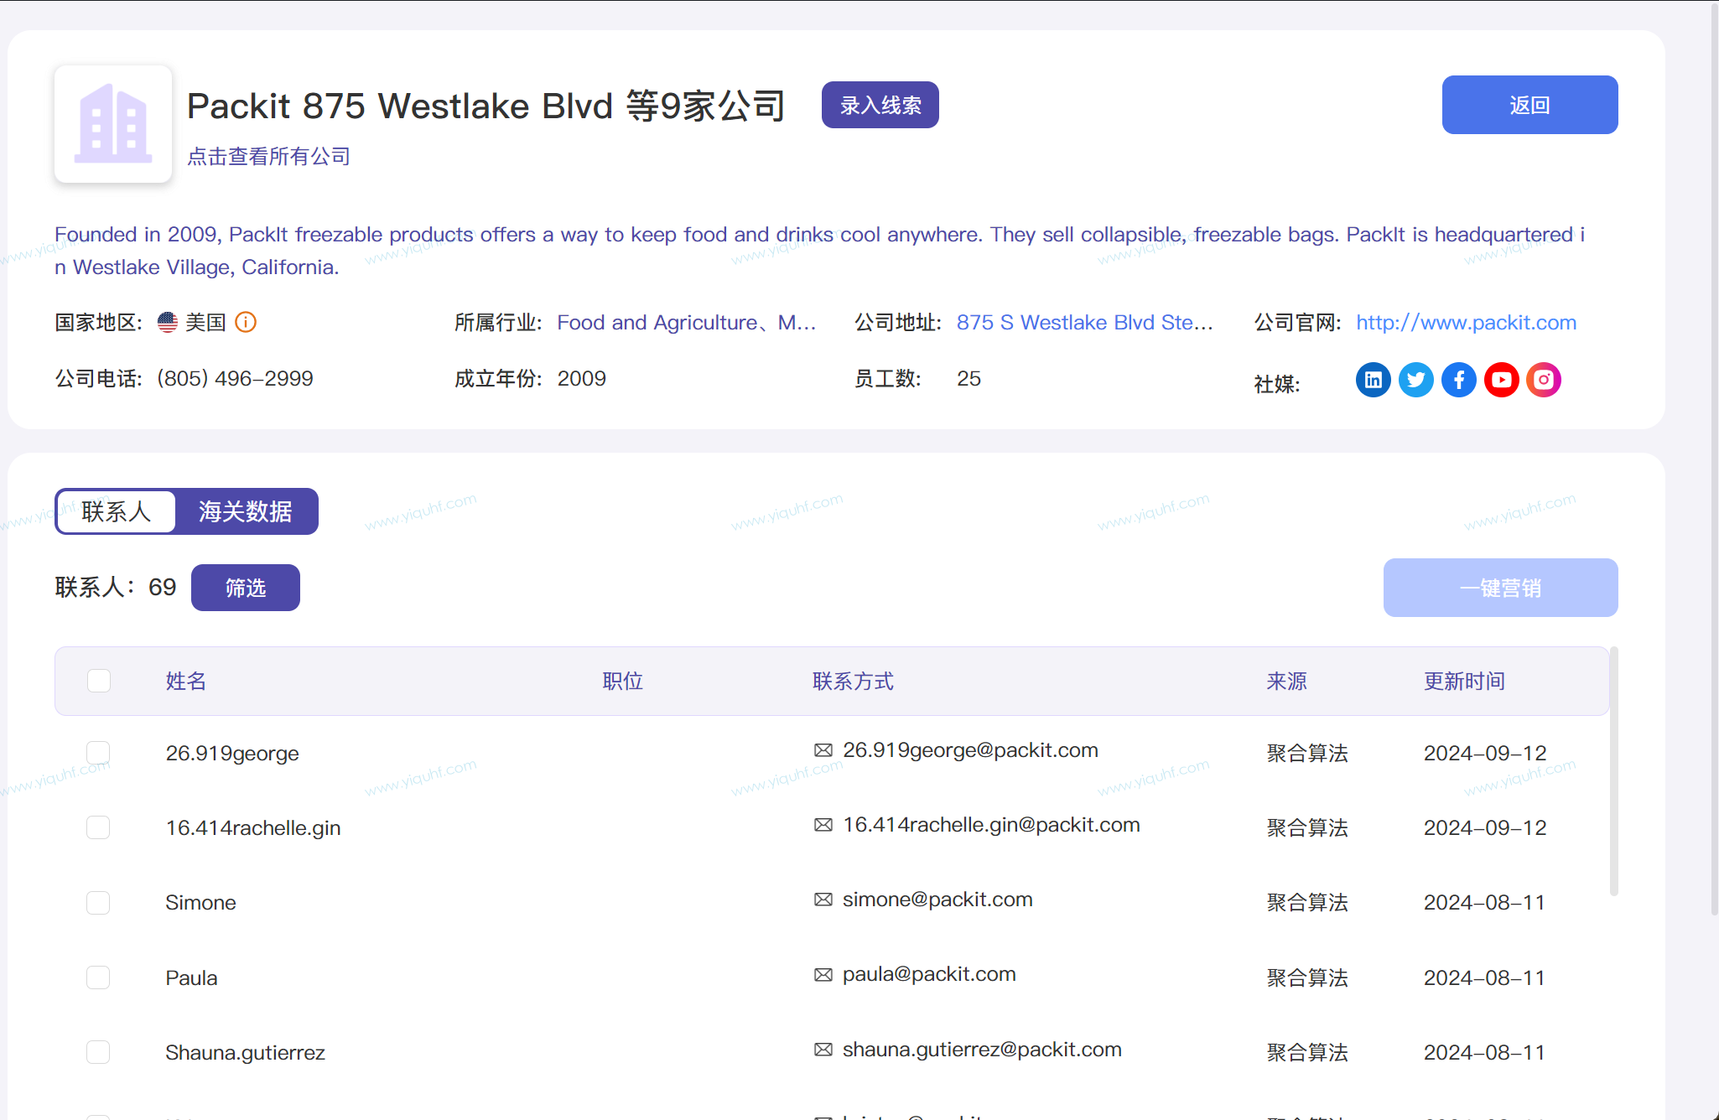This screenshot has width=1719, height=1120.
Task: Click the email paula@packit.com
Action: tap(929, 974)
